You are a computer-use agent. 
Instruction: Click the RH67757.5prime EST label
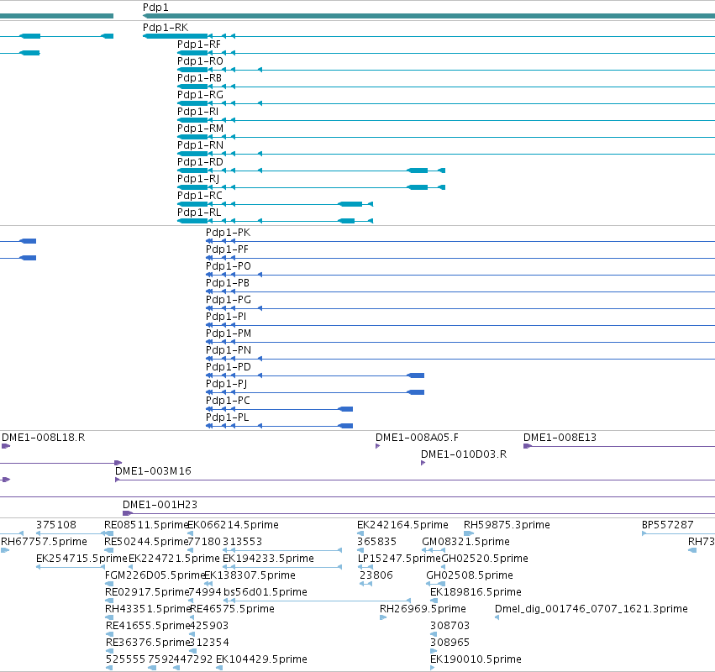pos(44,542)
